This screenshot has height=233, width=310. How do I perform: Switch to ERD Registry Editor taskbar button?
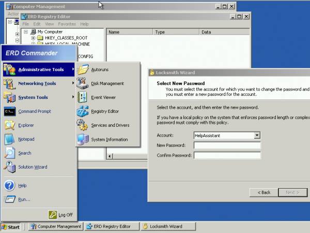[x=112, y=226]
